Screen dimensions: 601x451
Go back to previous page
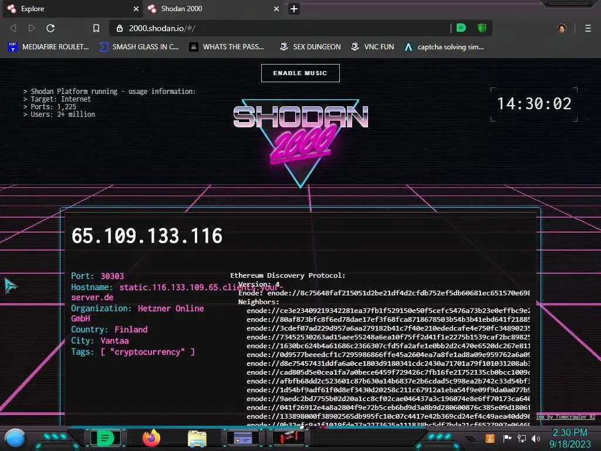[x=13, y=28]
